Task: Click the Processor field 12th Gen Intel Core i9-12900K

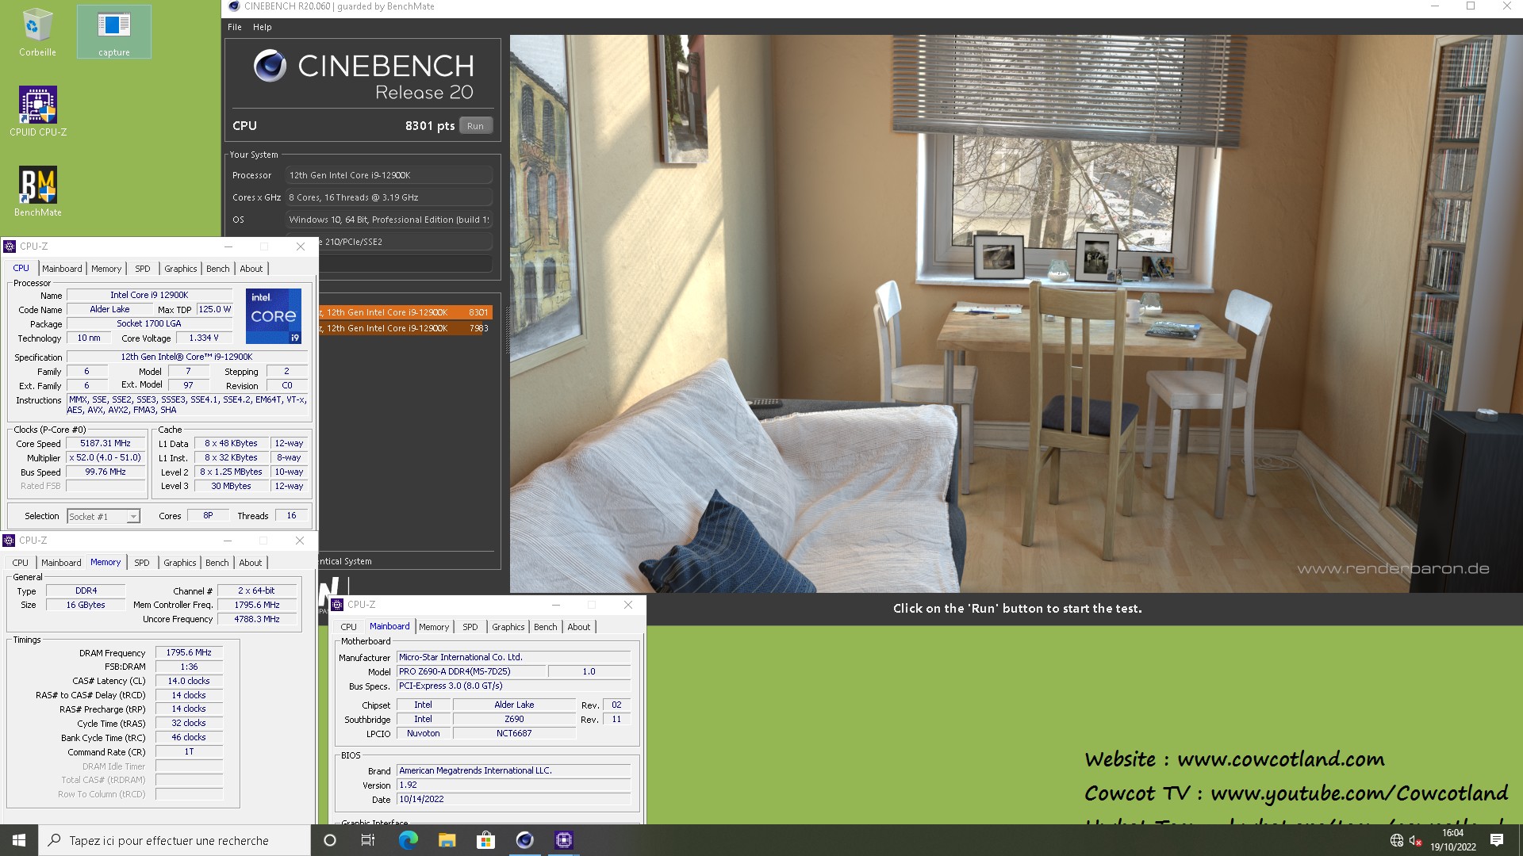Action: click(389, 175)
